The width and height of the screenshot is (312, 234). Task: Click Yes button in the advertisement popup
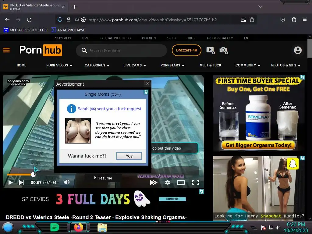(129, 156)
